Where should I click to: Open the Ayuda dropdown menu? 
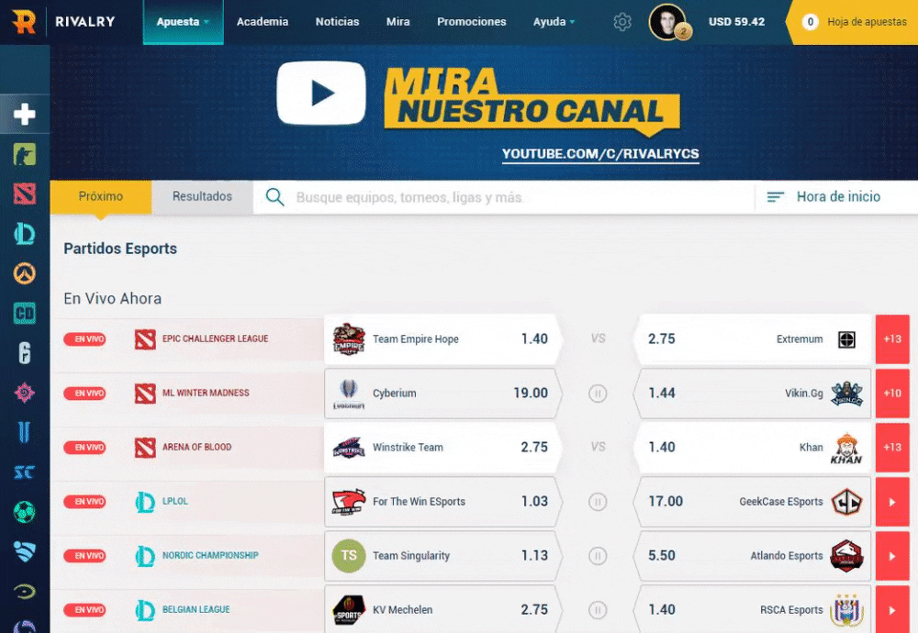(554, 22)
